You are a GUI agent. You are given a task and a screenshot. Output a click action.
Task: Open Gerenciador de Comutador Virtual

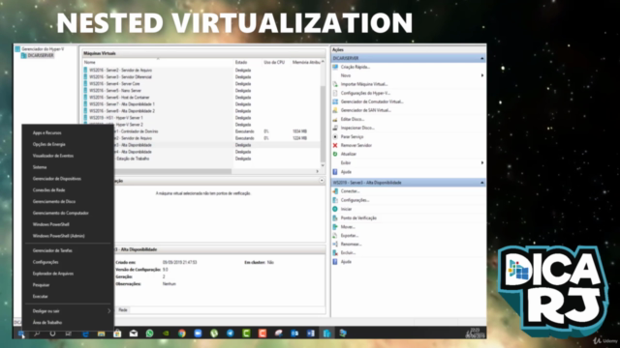click(372, 101)
